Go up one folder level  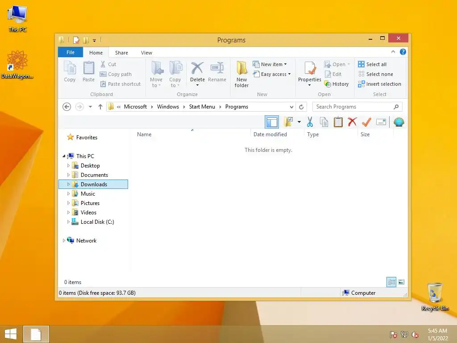tap(100, 107)
